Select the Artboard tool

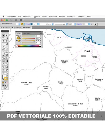click(x=3, y=70)
